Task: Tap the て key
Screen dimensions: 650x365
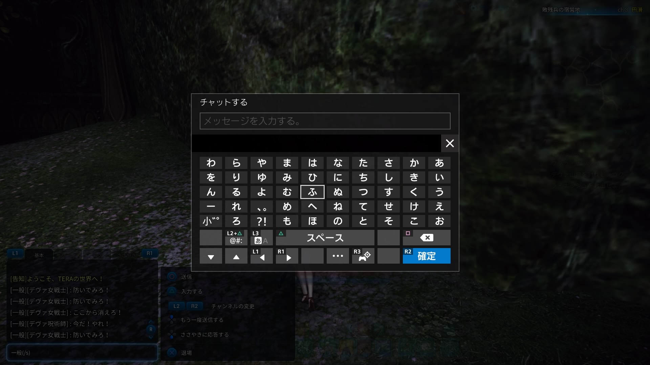Action: (363, 206)
